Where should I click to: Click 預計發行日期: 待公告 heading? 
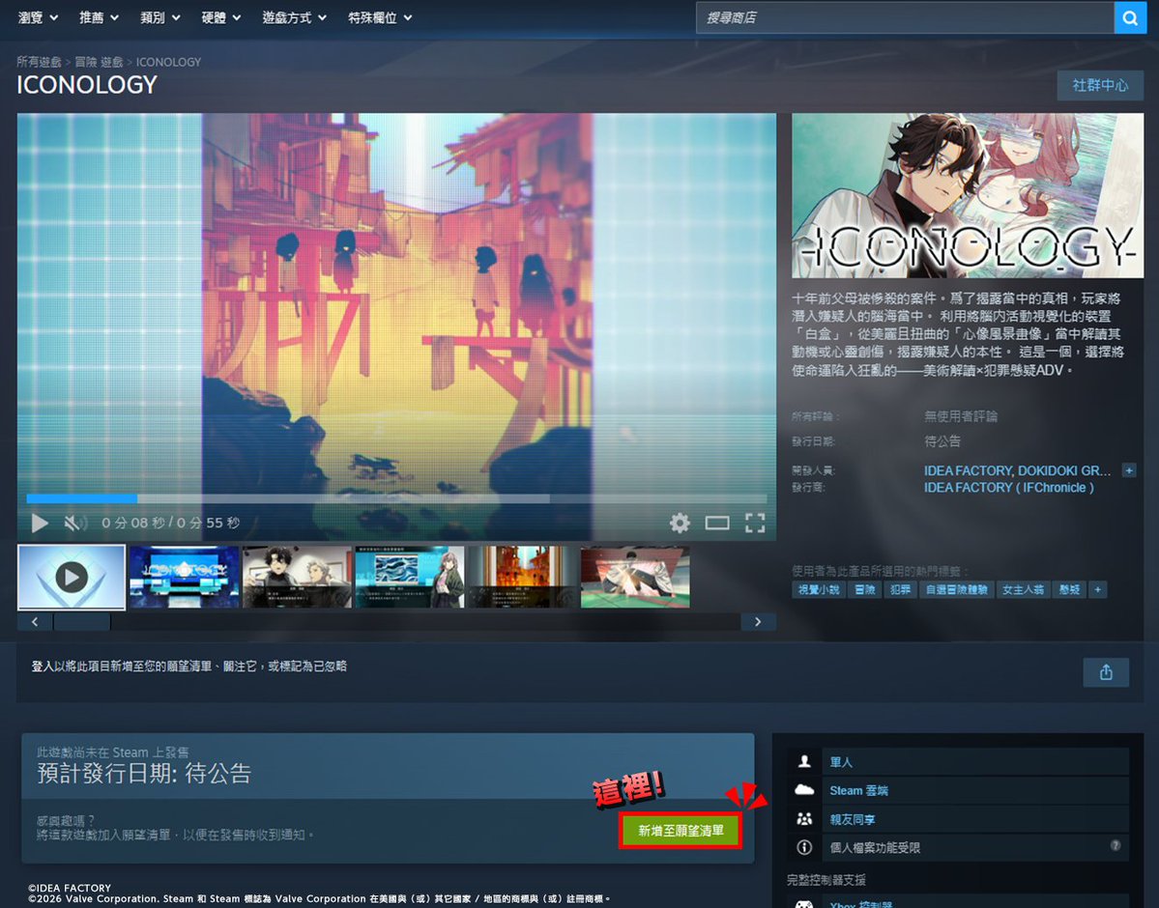click(144, 774)
